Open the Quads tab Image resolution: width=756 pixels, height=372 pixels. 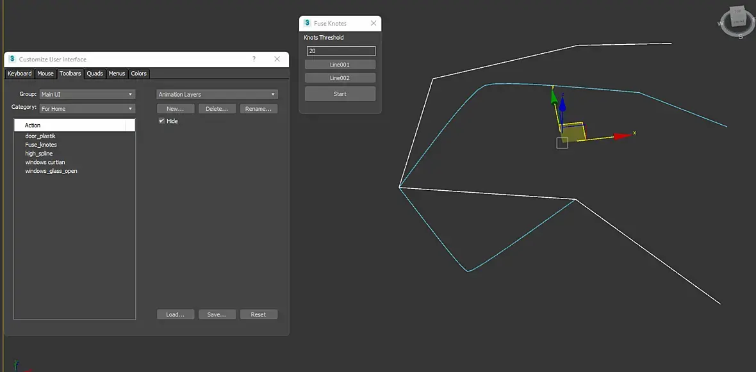[x=95, y=73]
